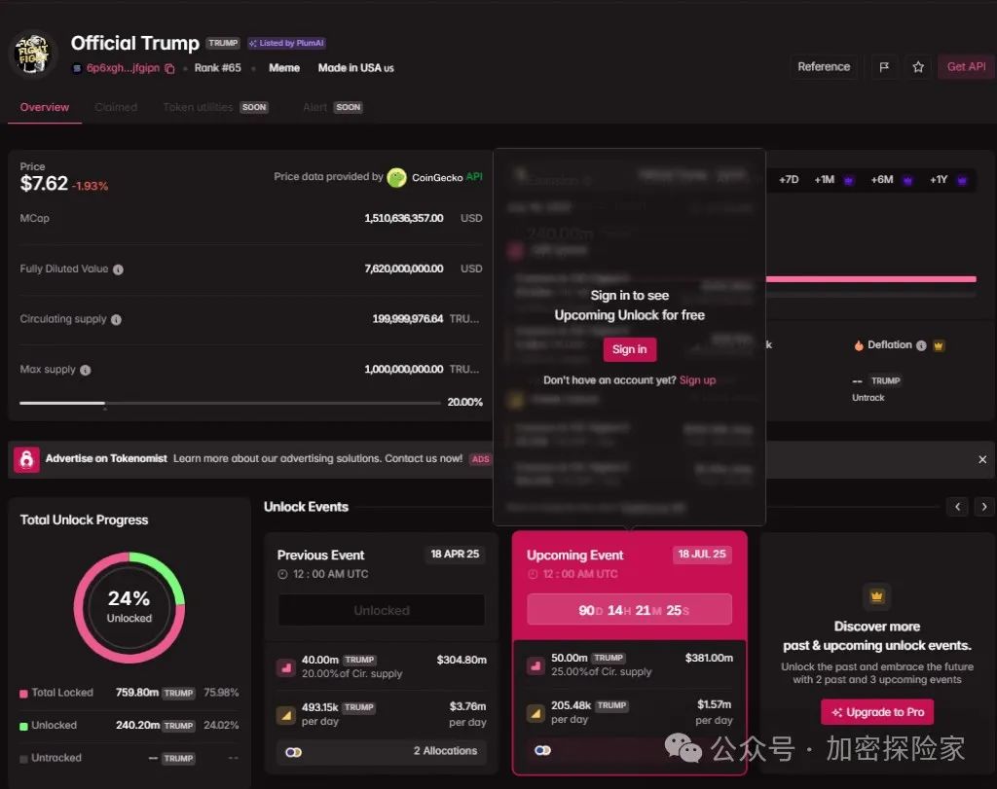The height and width of the screenshot is (789, 997).
Task: Click the pink chart progress line
Action: point(871,279)
